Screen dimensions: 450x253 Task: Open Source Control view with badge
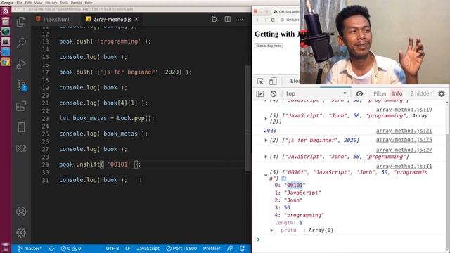pos(22,85)
